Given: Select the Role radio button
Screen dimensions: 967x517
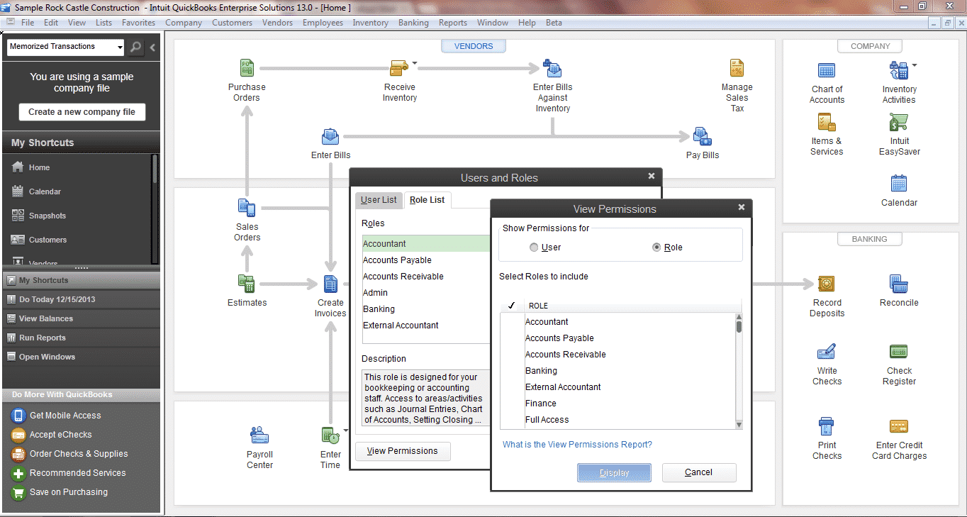Looking at the screenshot, I should click(656, 248).
